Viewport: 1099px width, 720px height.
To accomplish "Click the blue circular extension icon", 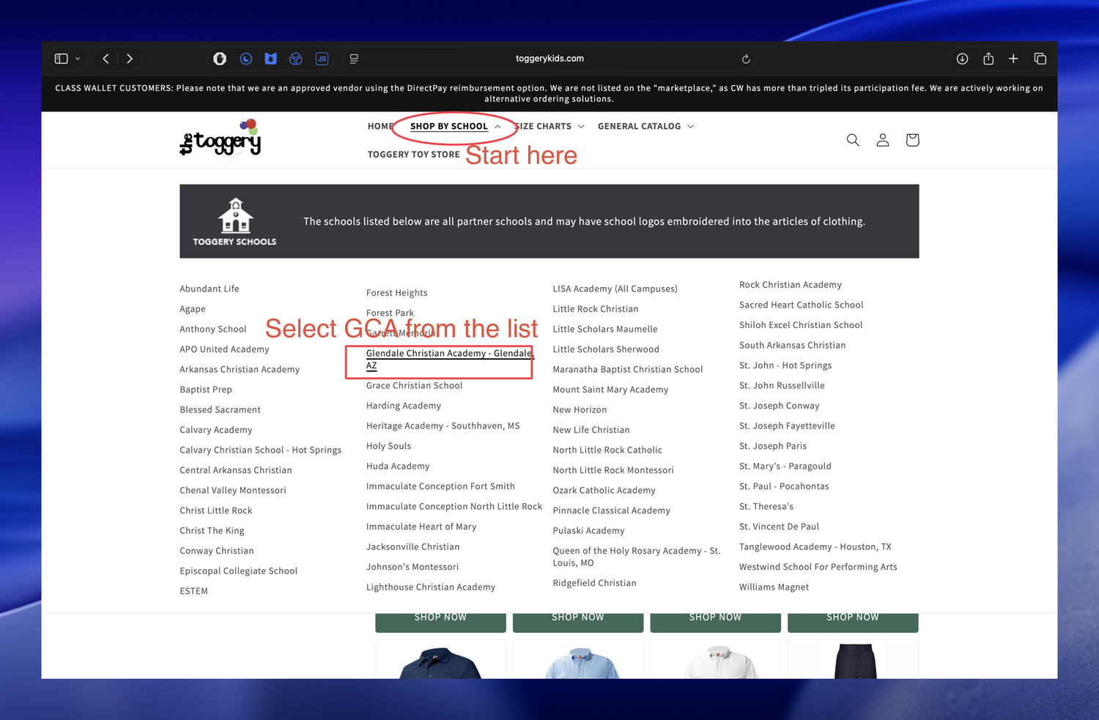I will point(246,59).
